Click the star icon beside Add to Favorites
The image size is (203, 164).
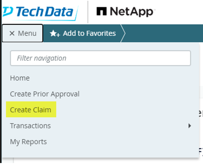pyautogui.click(x=55, y=33)
